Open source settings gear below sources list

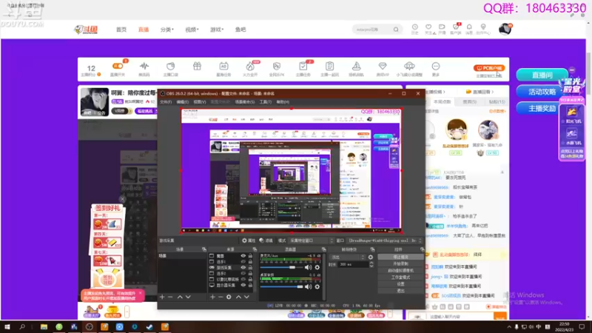[x=229, y=297]
